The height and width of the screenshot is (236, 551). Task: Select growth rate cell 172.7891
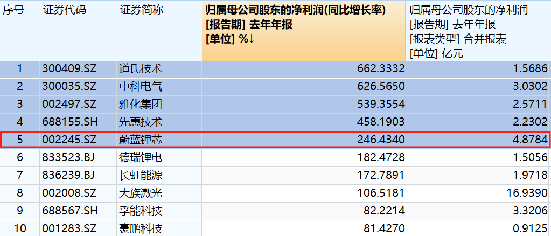[x=304, y=176]
